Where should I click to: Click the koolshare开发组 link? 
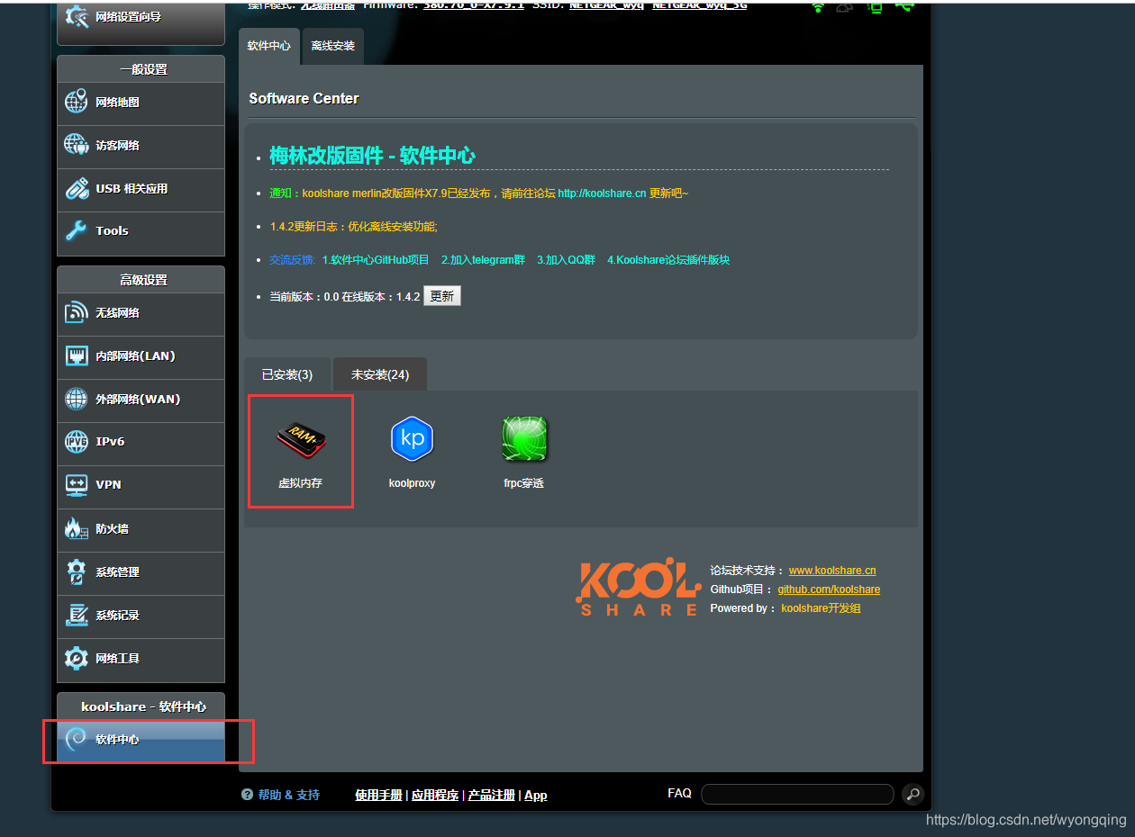pos(821,608)
